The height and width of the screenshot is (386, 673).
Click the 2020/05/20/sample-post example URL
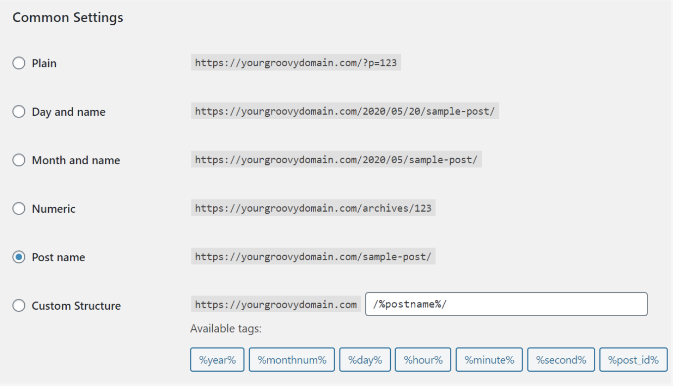(345, 111)
